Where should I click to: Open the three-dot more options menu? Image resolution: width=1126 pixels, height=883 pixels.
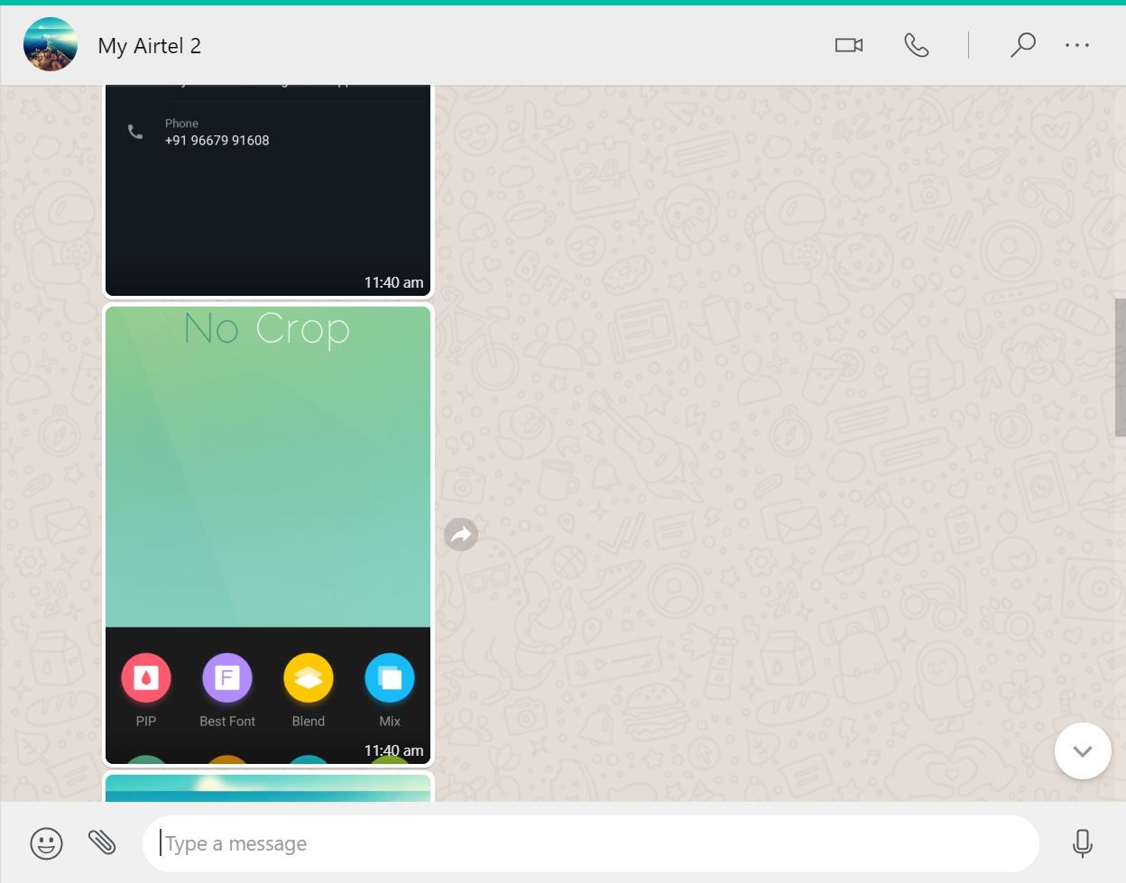[x=1077, y=45]
